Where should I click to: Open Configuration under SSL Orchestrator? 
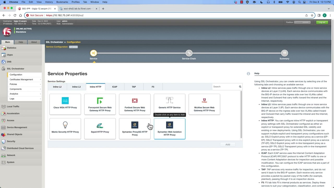(x=25, y=75)
